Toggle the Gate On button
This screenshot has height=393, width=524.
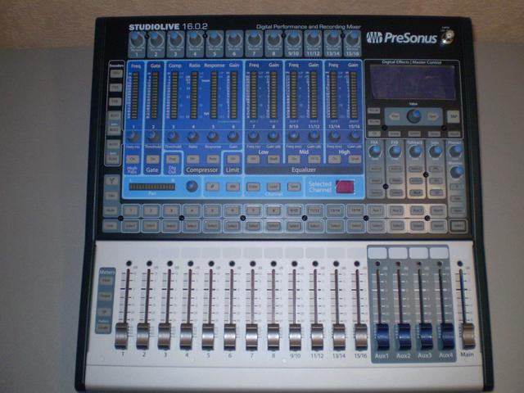(x=151, y=158)
